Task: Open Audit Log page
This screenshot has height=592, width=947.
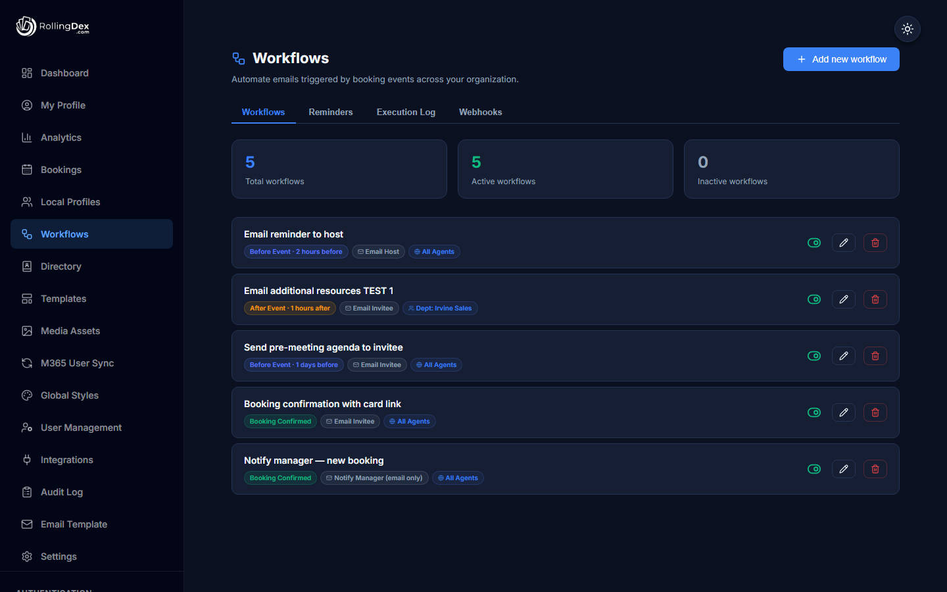Action: coord(91,492)
